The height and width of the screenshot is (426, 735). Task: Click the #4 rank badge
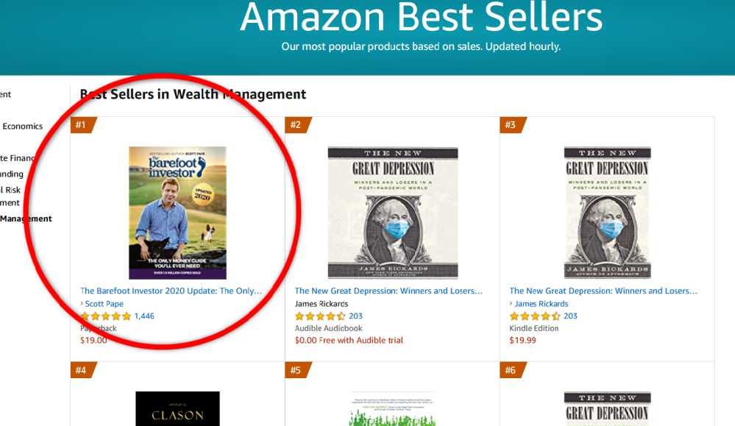pyautogui.click(x=83, y=370)
